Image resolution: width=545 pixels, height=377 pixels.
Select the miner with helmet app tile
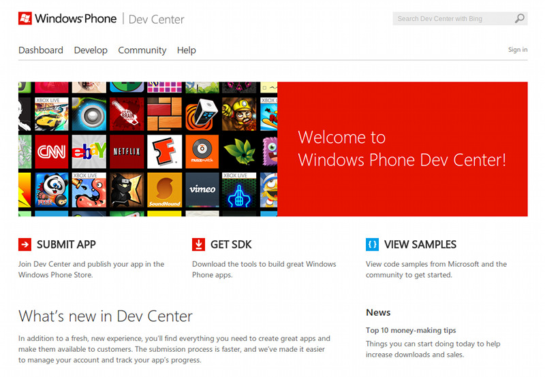tap(240, 114)
